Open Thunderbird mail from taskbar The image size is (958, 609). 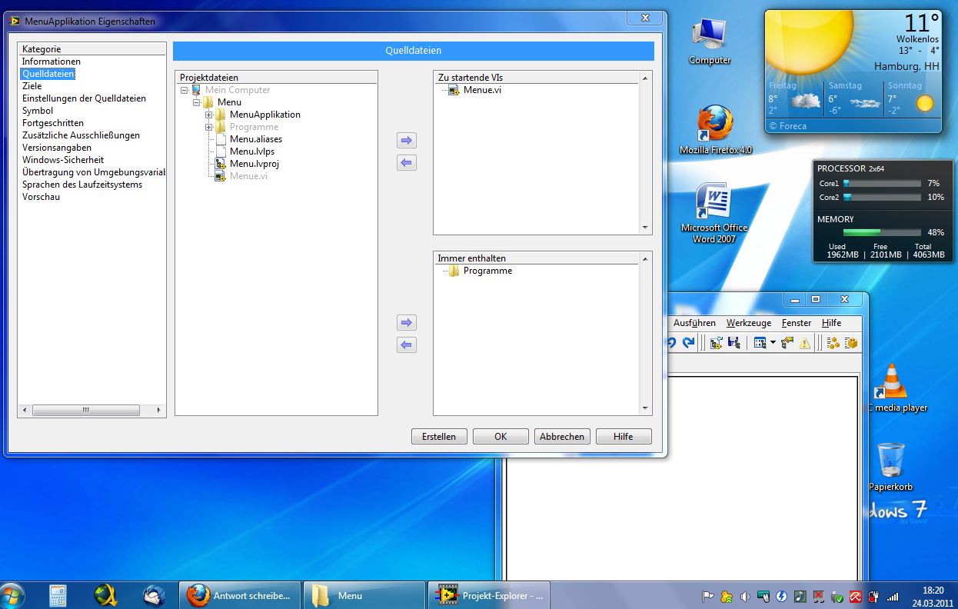tap(154, 595)
